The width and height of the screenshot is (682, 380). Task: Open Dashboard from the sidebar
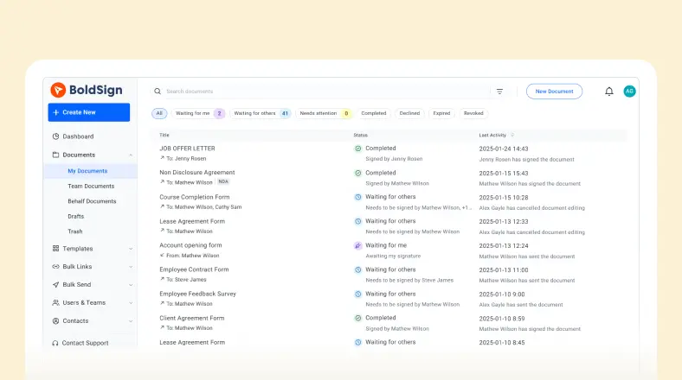click(77, 136)
